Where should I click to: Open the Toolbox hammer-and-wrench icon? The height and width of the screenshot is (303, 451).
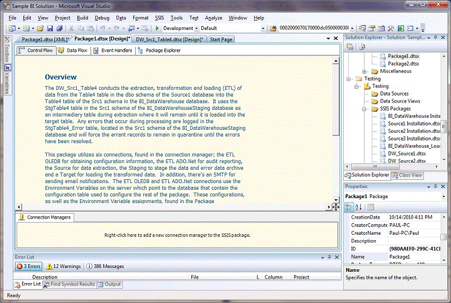pyautogui.click(x=391, y=28)
